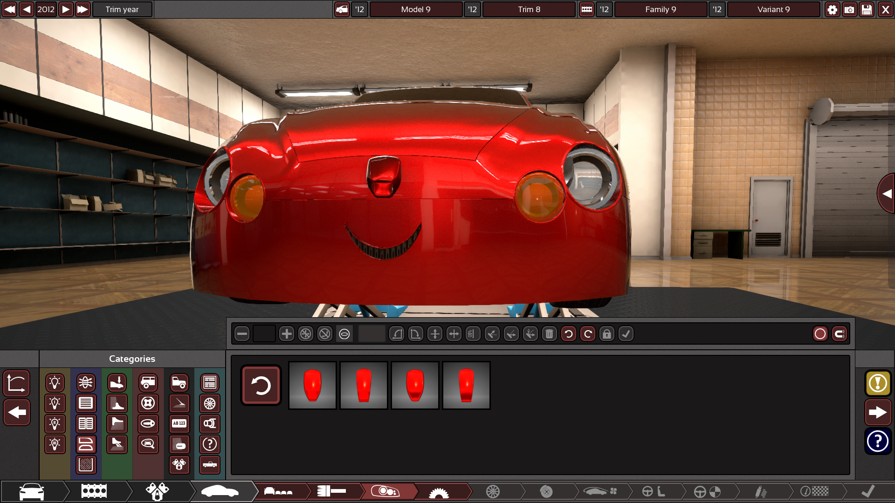Click the yellow warnings exclamation icon
The image size is (895, 503).
click(878, 383)
